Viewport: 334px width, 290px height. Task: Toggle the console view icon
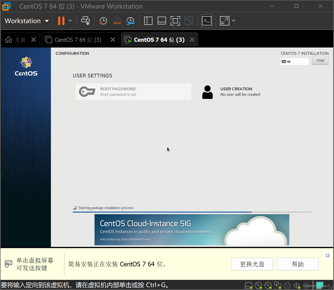point(206,21)
